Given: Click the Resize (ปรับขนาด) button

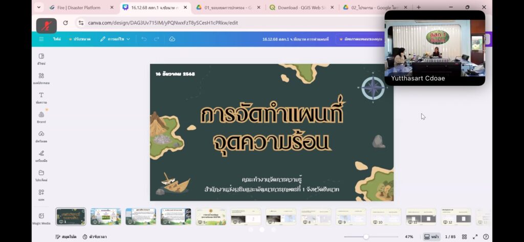Looking at the screenshot, I should pyautogui.click(x=80, y=39).
